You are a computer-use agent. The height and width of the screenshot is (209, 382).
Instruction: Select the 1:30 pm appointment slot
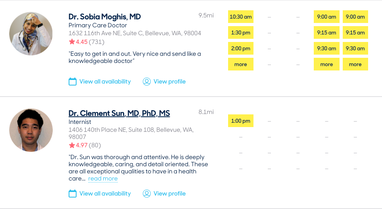pyautogui.click(x=241, y=32)
